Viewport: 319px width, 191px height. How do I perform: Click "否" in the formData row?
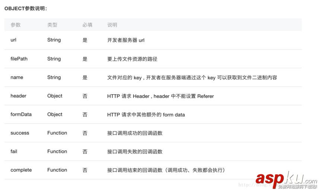pyautogui.click(x=85, y=115)
